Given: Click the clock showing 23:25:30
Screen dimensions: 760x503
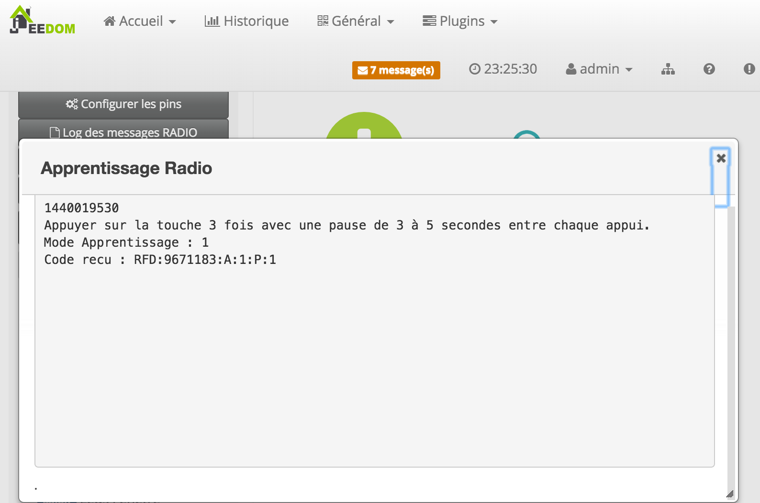Looking at the screenshot, I should pyautogui.click(x=503, y=69).
